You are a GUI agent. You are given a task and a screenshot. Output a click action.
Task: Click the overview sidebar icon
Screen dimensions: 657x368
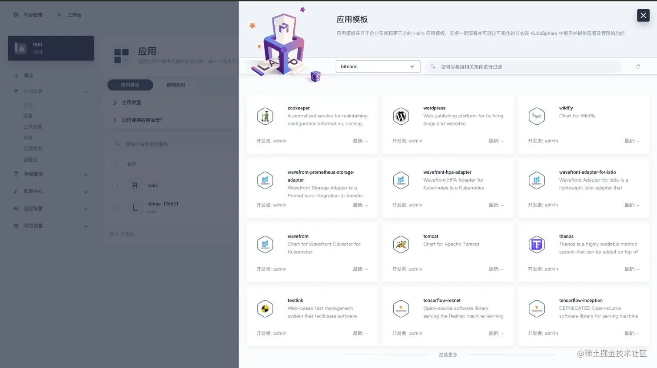(x=16, y=76)
